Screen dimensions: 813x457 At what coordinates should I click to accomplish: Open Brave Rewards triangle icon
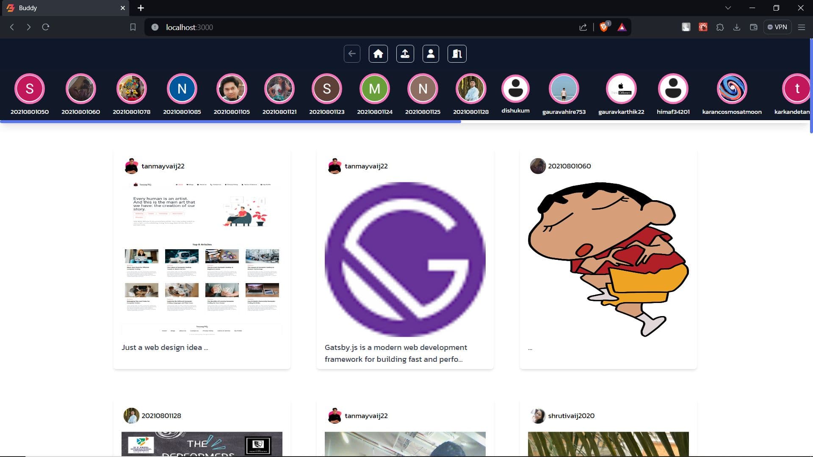[x=622, y=27]
